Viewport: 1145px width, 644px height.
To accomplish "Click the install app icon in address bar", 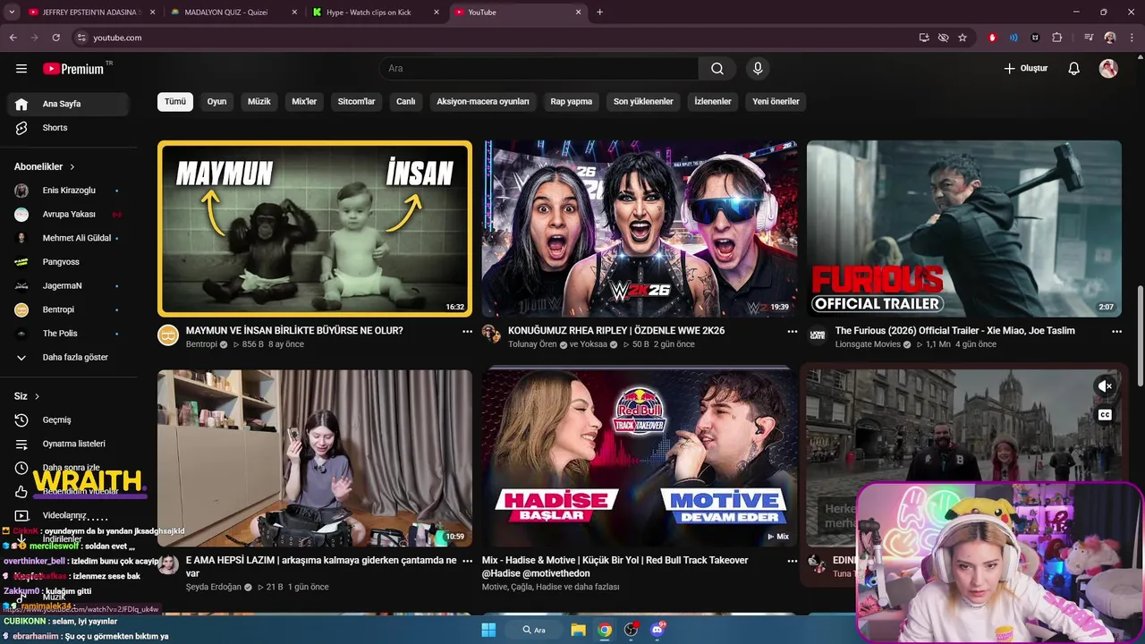I will pos(924,38).
